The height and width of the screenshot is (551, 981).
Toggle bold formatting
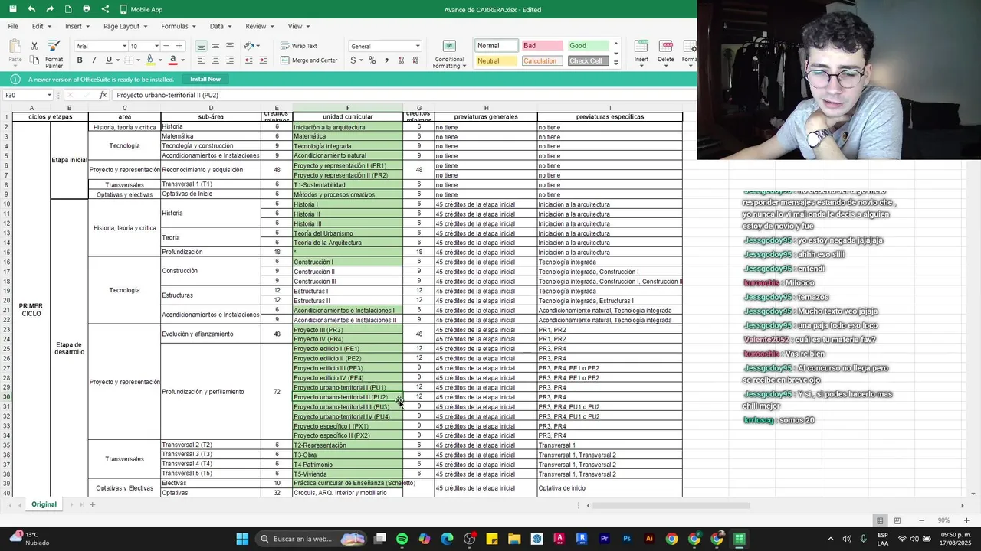80,60
